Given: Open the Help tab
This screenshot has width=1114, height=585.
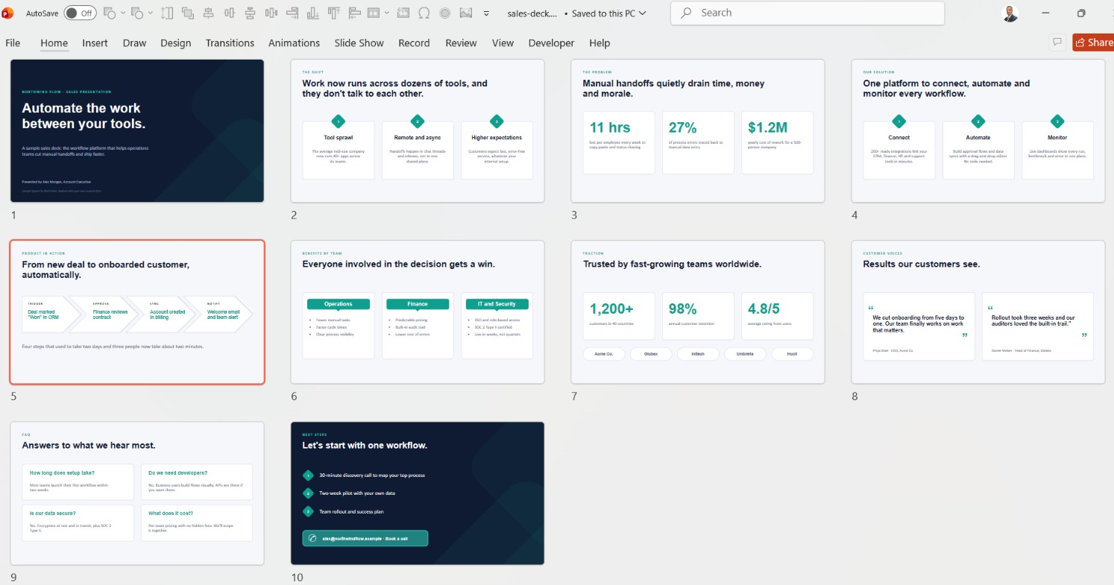Looking at the screenshot, I should pos(600,43).
